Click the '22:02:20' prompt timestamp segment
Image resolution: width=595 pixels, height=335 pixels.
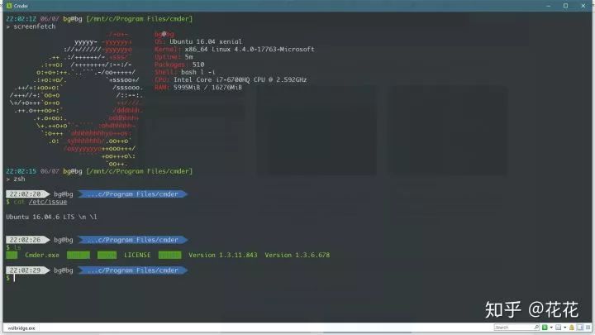point(26,194)
